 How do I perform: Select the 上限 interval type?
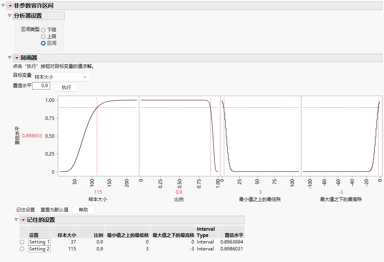coord(43,37)
